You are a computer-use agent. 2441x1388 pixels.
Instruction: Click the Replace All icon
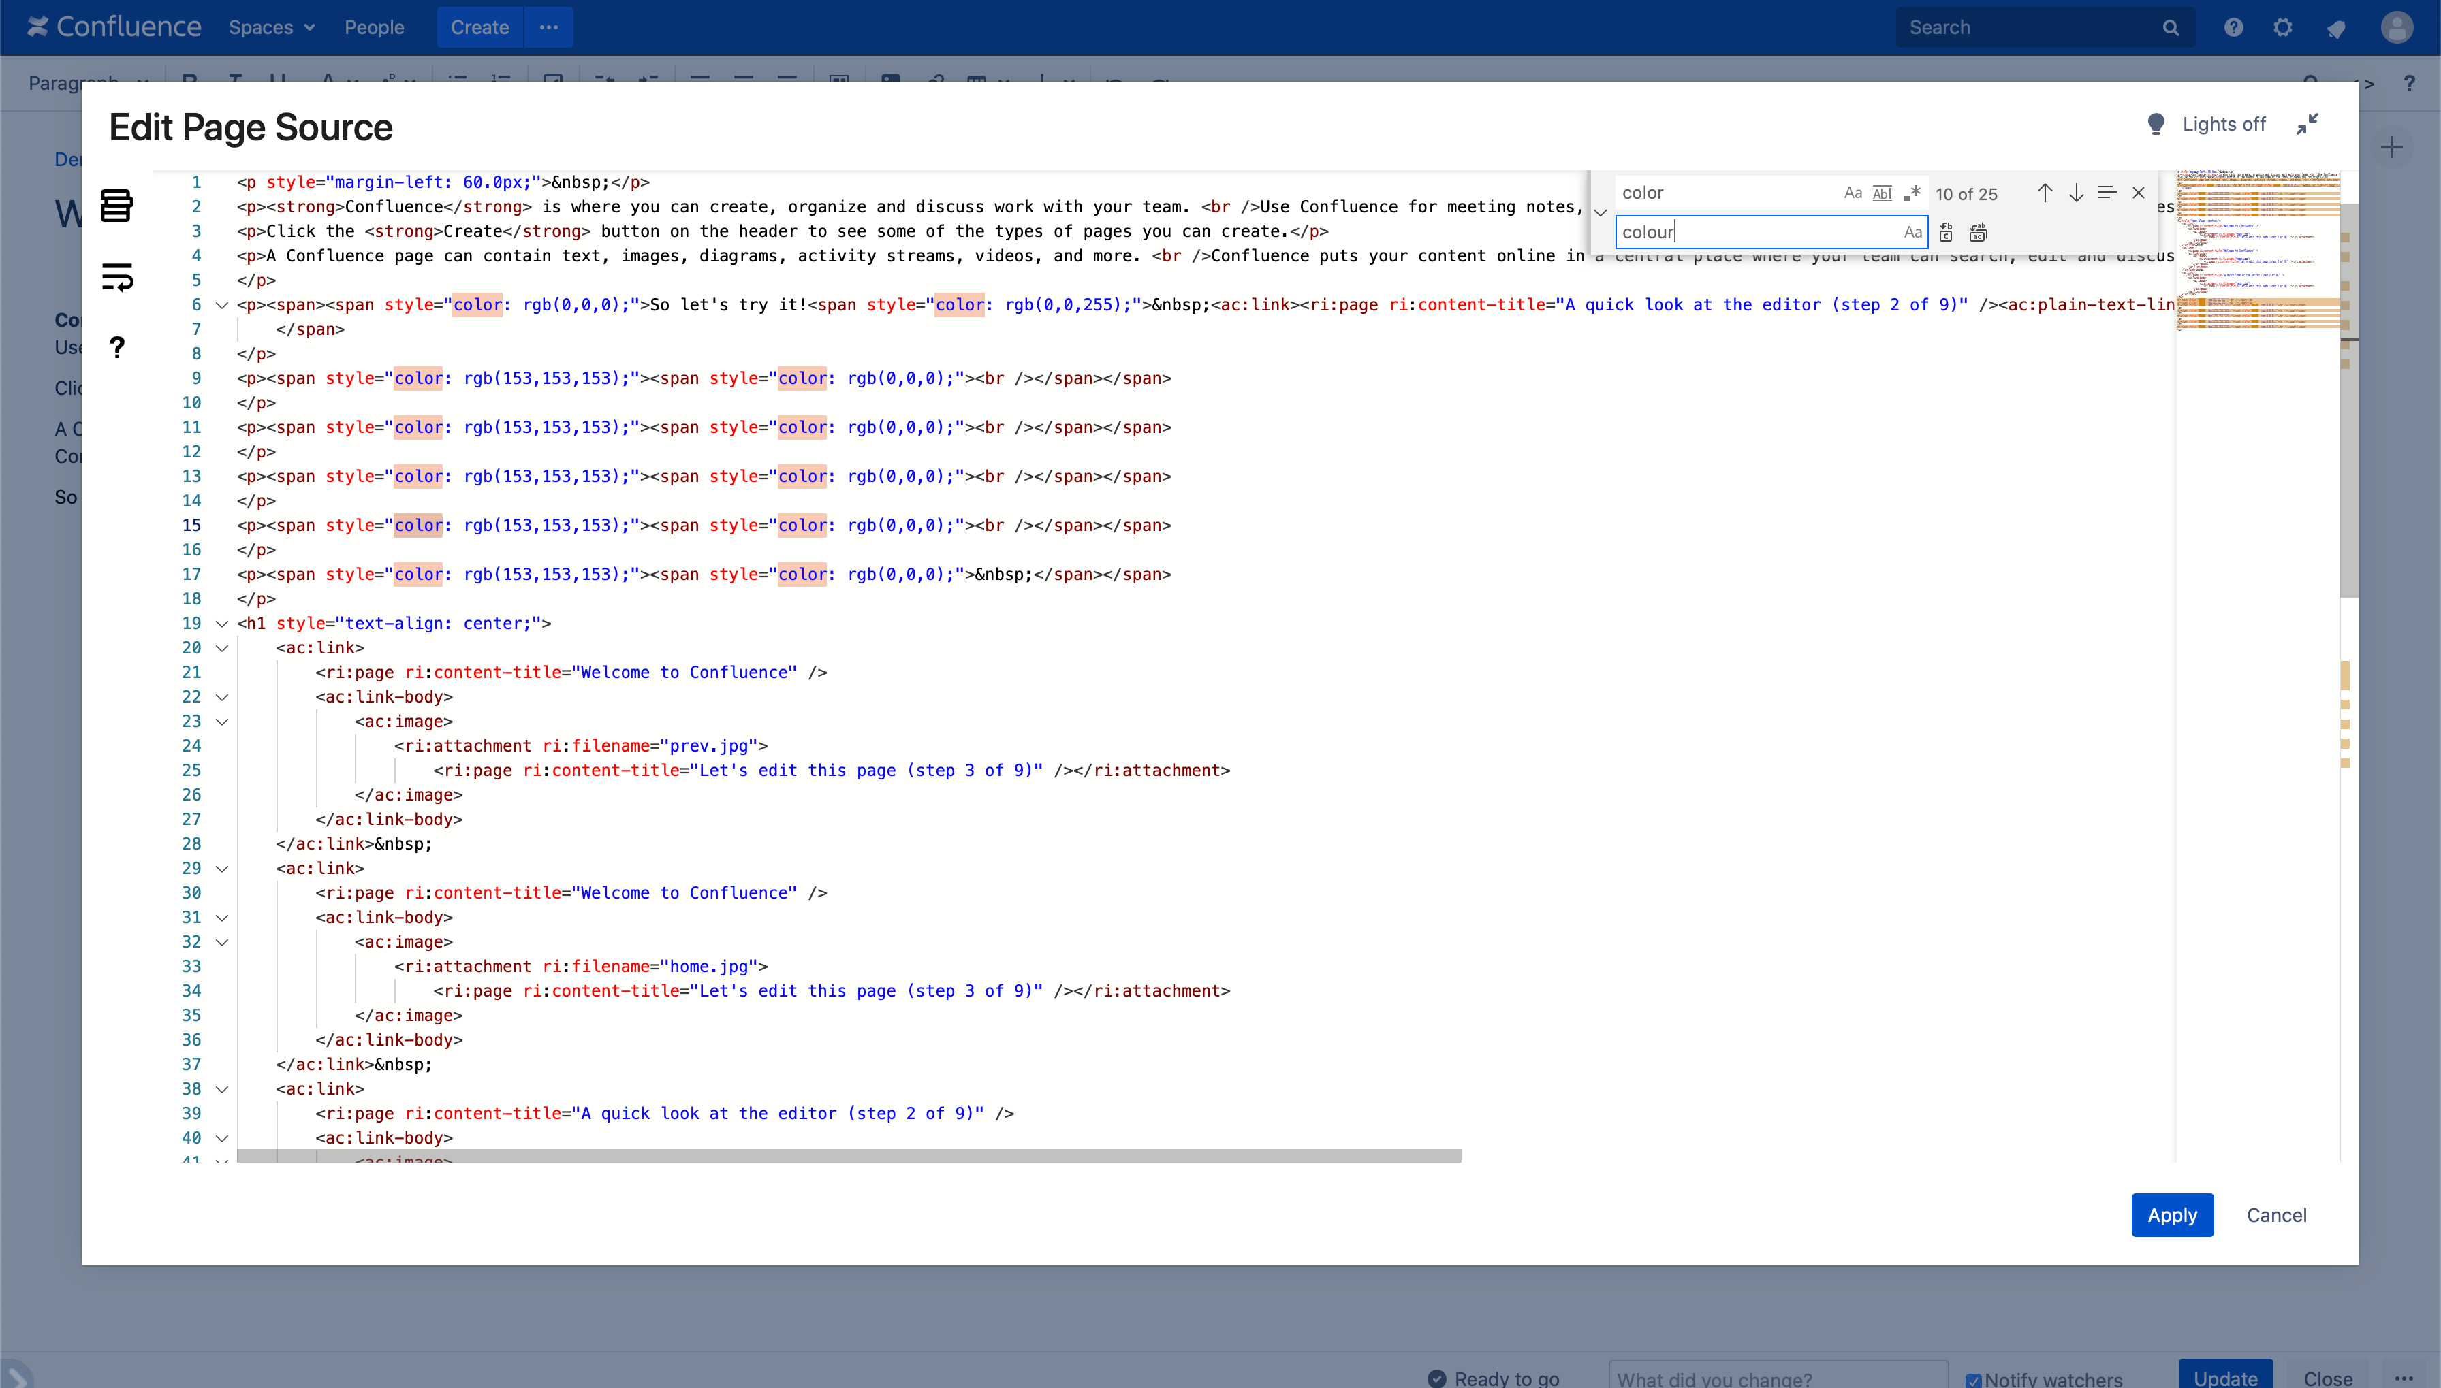(x=1979, y=233)
